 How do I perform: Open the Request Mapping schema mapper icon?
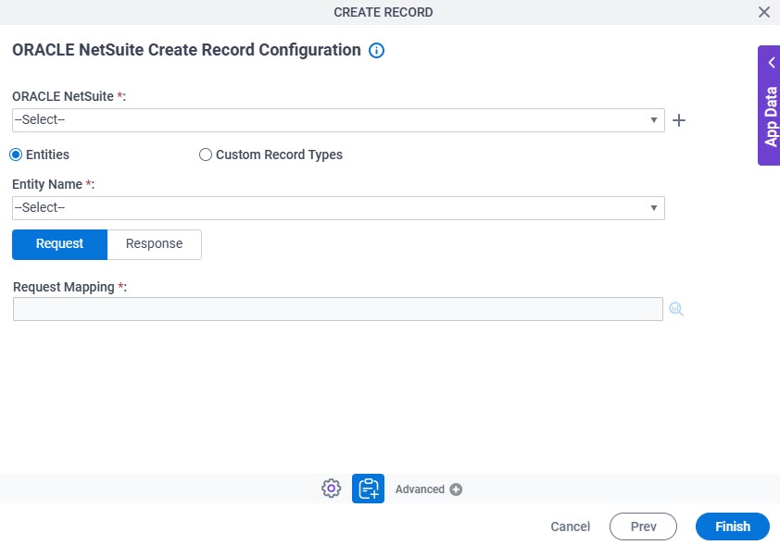click(x=676, y=309)
